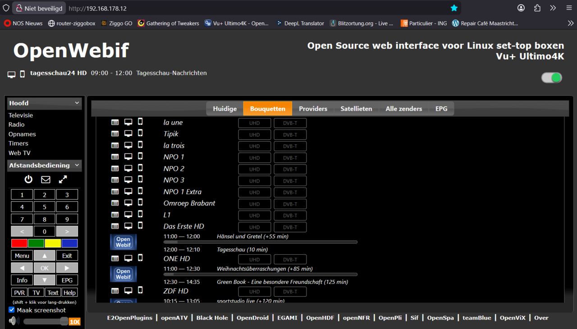The width and height of the screenshot is (577, 329).
Task: Open the message envelope icon
Action: tap(45, 179)
